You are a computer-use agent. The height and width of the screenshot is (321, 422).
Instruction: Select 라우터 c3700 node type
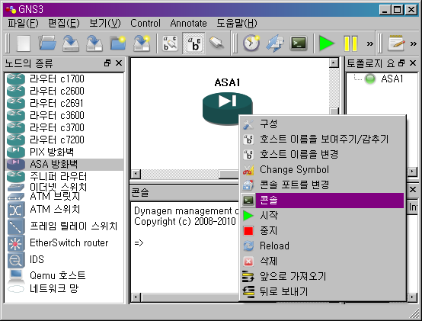pyautogui.click(x=64, y=127)
